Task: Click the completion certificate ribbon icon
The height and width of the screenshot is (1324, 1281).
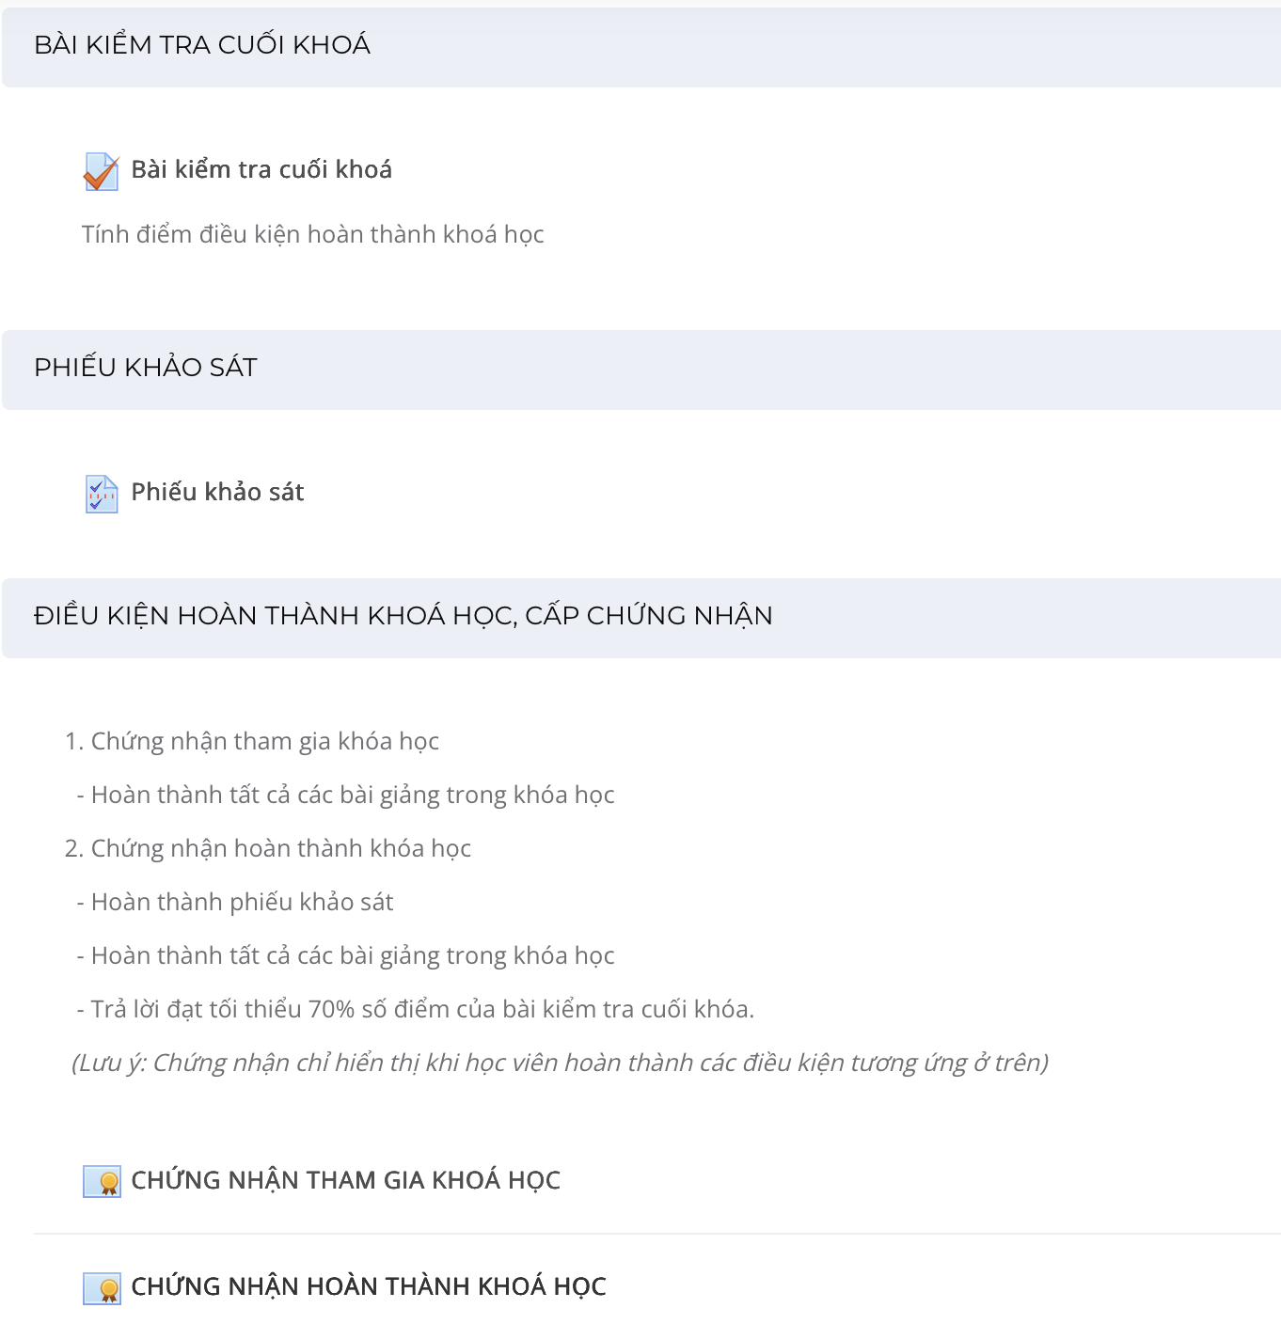Action: click(x=102, y=1288)
